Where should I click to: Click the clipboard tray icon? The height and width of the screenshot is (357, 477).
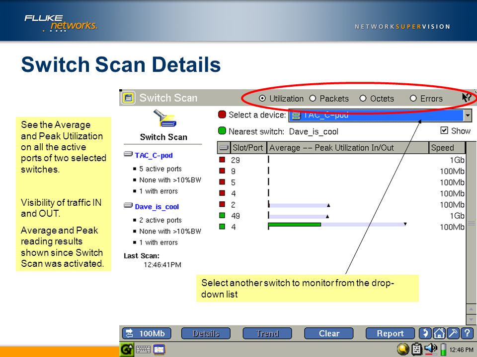416,350
